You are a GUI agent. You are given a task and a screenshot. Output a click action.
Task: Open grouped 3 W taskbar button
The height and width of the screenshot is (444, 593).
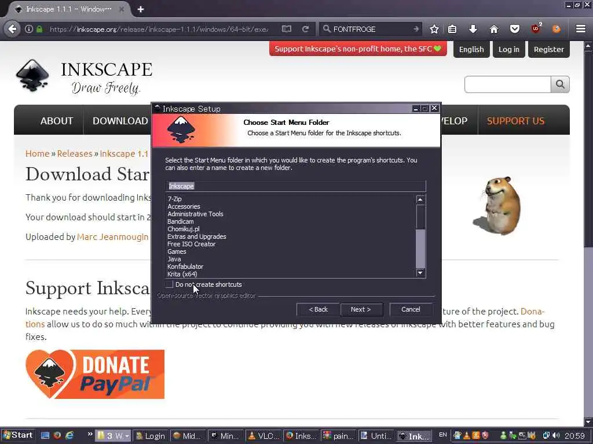click(x=113, y=436)
